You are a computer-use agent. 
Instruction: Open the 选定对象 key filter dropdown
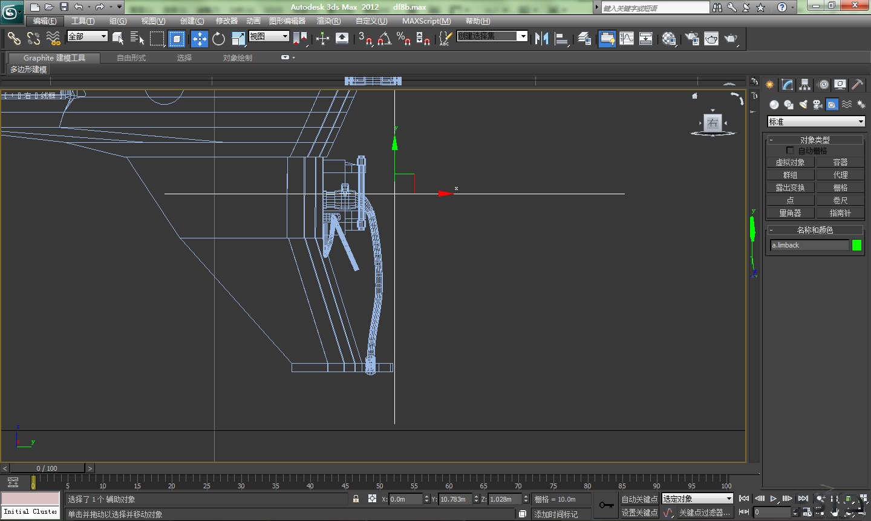pyautogui.click(x=697, y=499)
